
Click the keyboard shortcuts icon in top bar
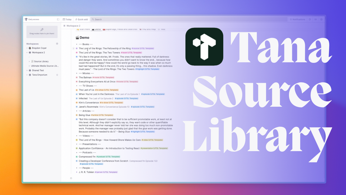pos(315,19)
